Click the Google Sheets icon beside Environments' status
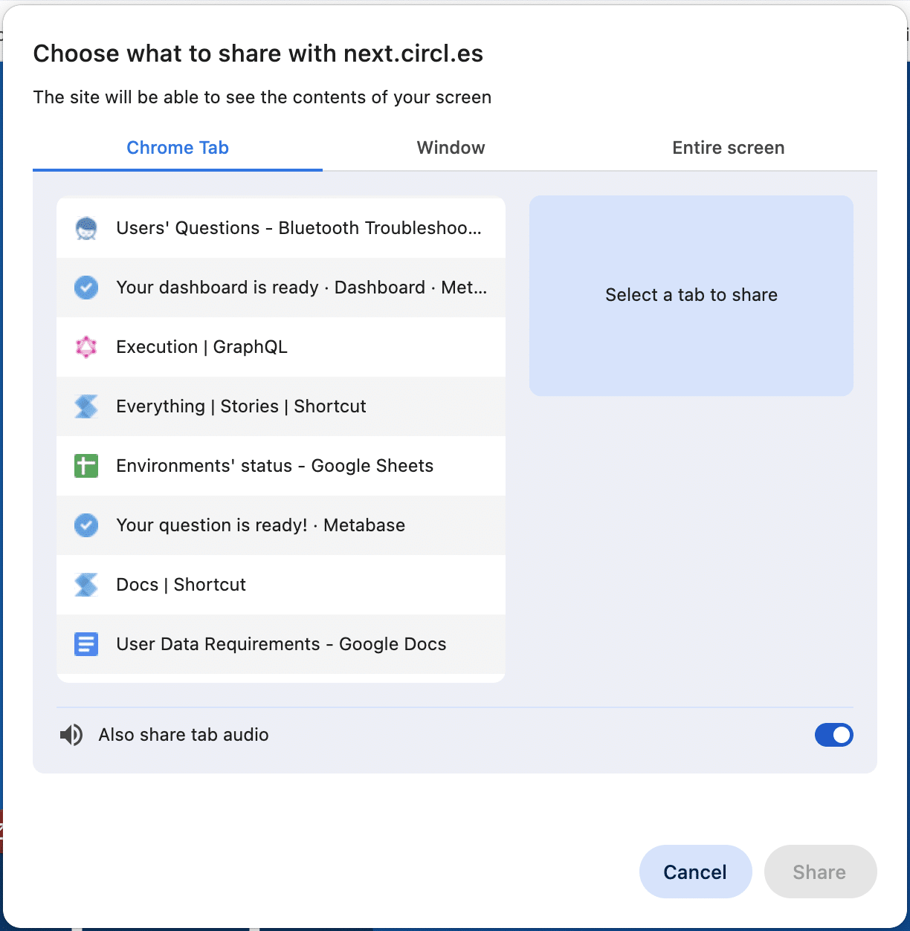 tap(86, 466)
